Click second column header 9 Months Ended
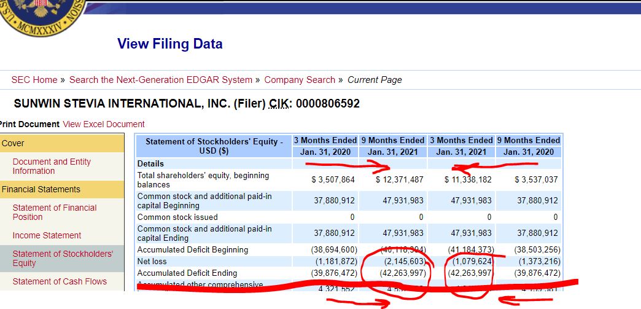 click(393, 141)
